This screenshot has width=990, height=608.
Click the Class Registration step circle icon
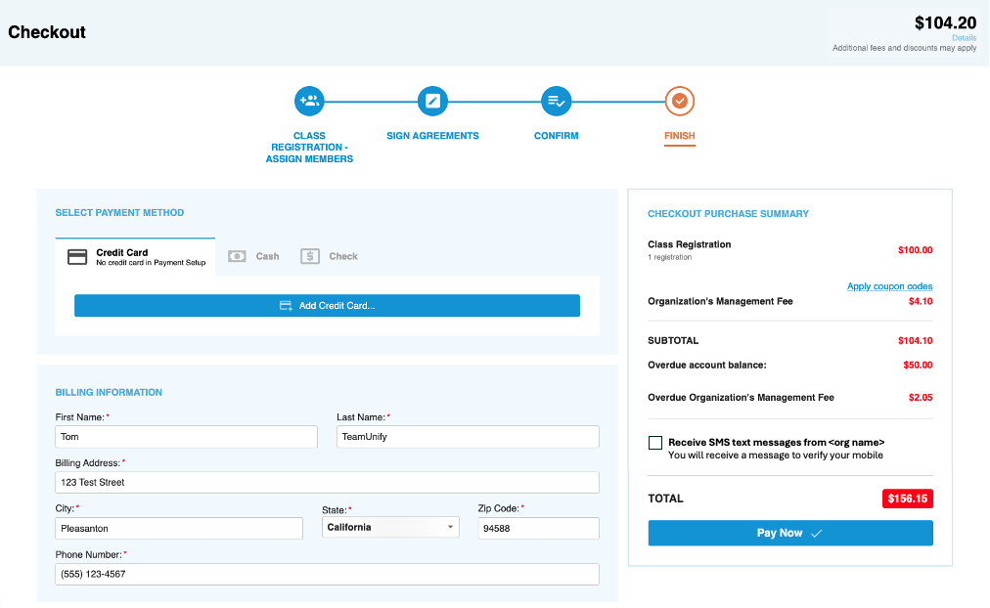(309, 101)
